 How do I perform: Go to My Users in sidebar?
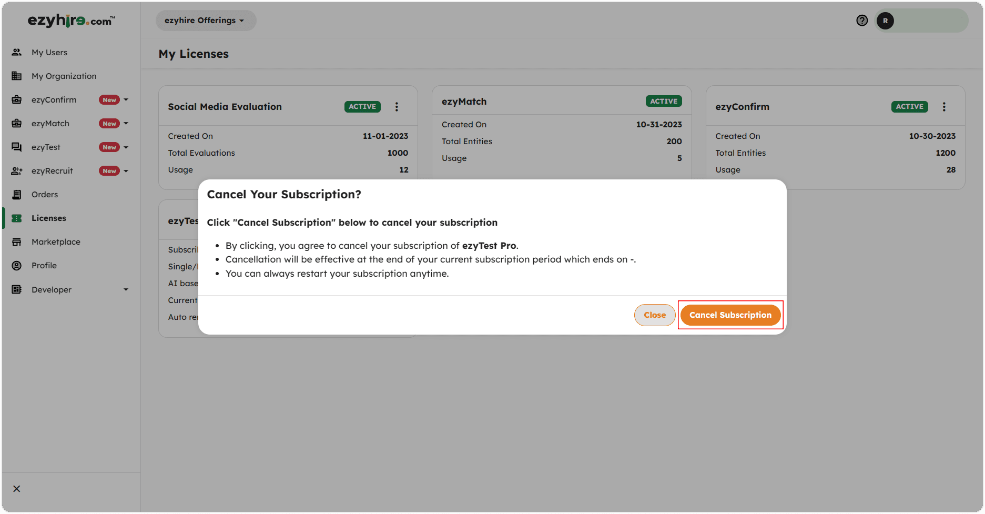pos(49,53)
